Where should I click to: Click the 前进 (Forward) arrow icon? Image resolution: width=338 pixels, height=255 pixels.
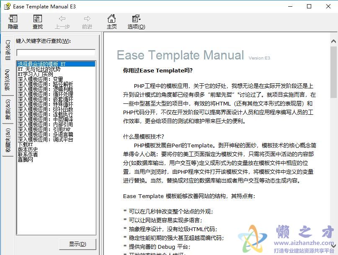pos(87,19)
